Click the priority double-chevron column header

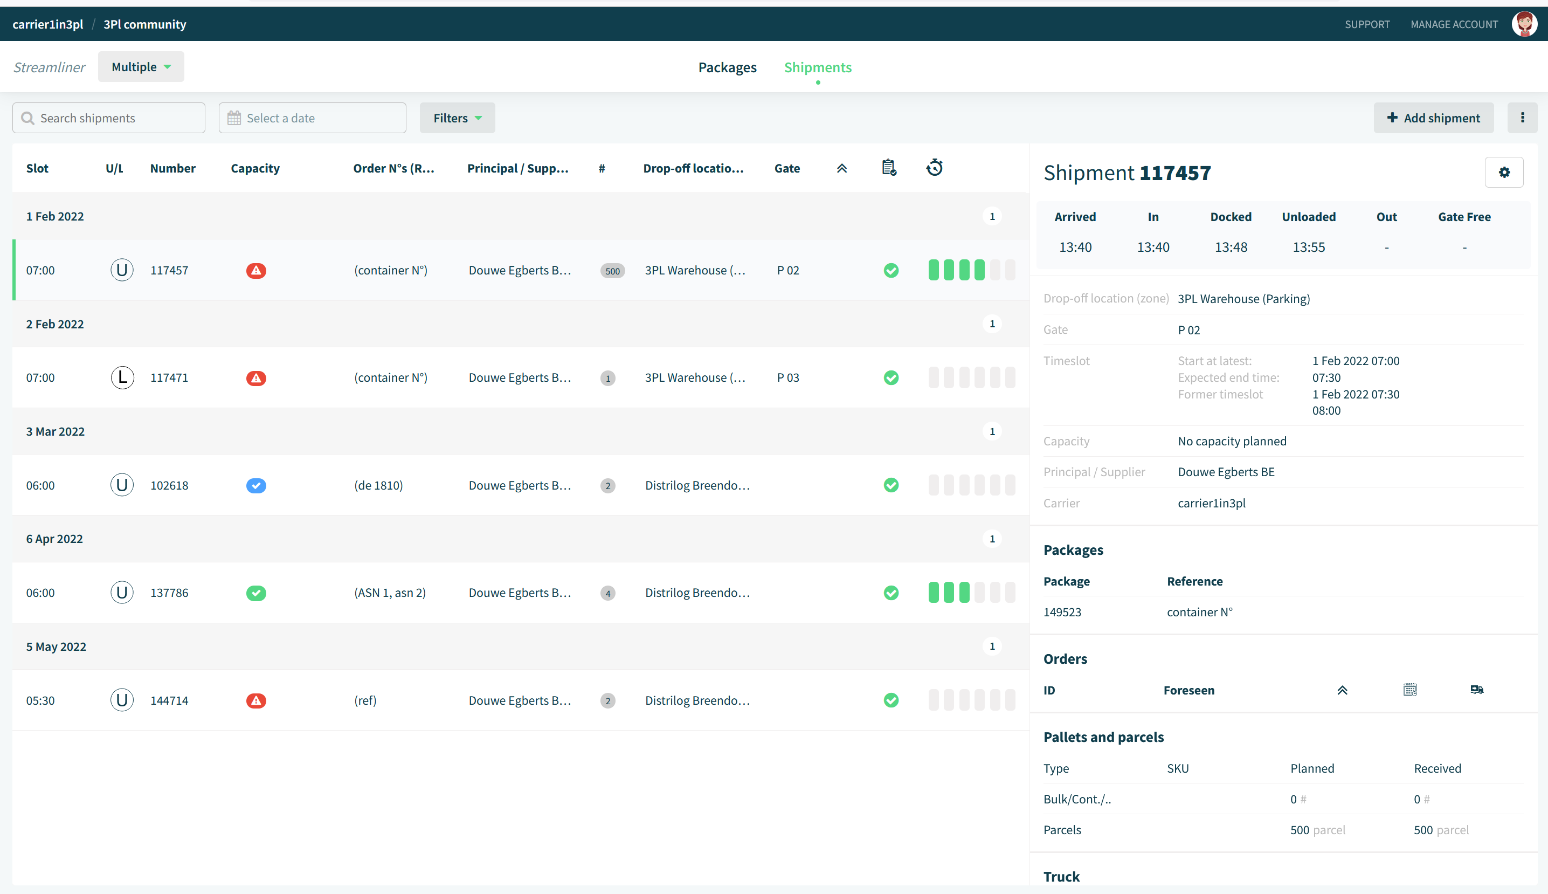click(841, 168)
